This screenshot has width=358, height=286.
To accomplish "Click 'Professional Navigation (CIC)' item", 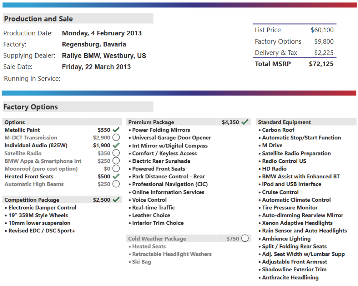I will tap(170, 184).
